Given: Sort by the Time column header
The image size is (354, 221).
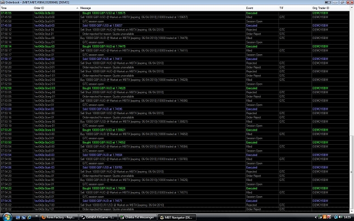Looking at the screenshot, I should (x=16, y=8).
